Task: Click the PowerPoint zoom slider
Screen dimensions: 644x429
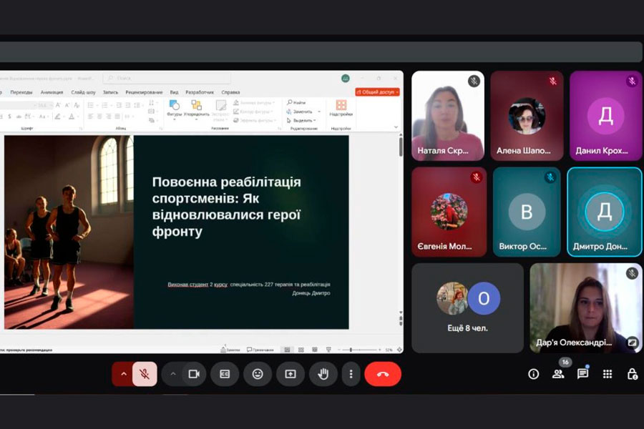Action: pos(351,350)
